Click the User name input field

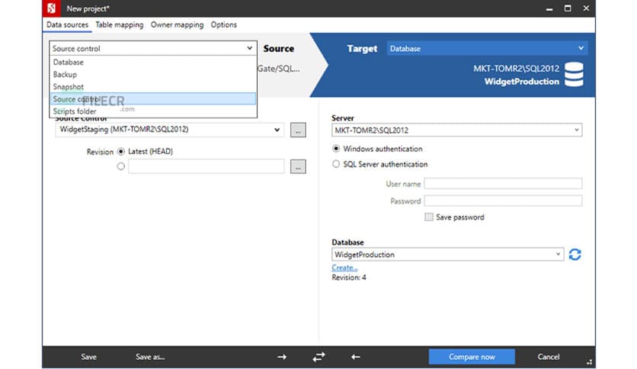tap(503, 184)
